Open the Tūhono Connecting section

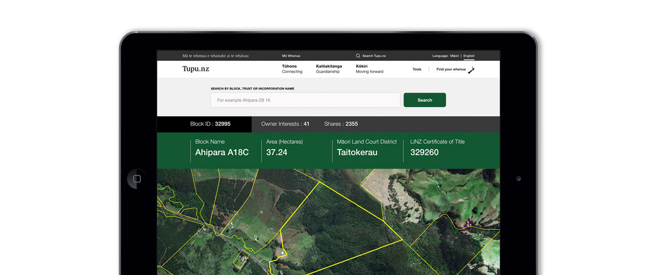click(292, 69)
